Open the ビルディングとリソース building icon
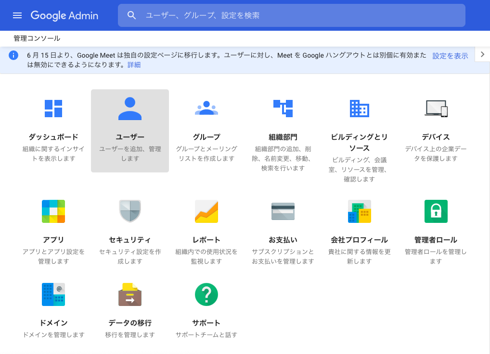The height and width of the screenshot is (354, 490). tap(360, 109)
